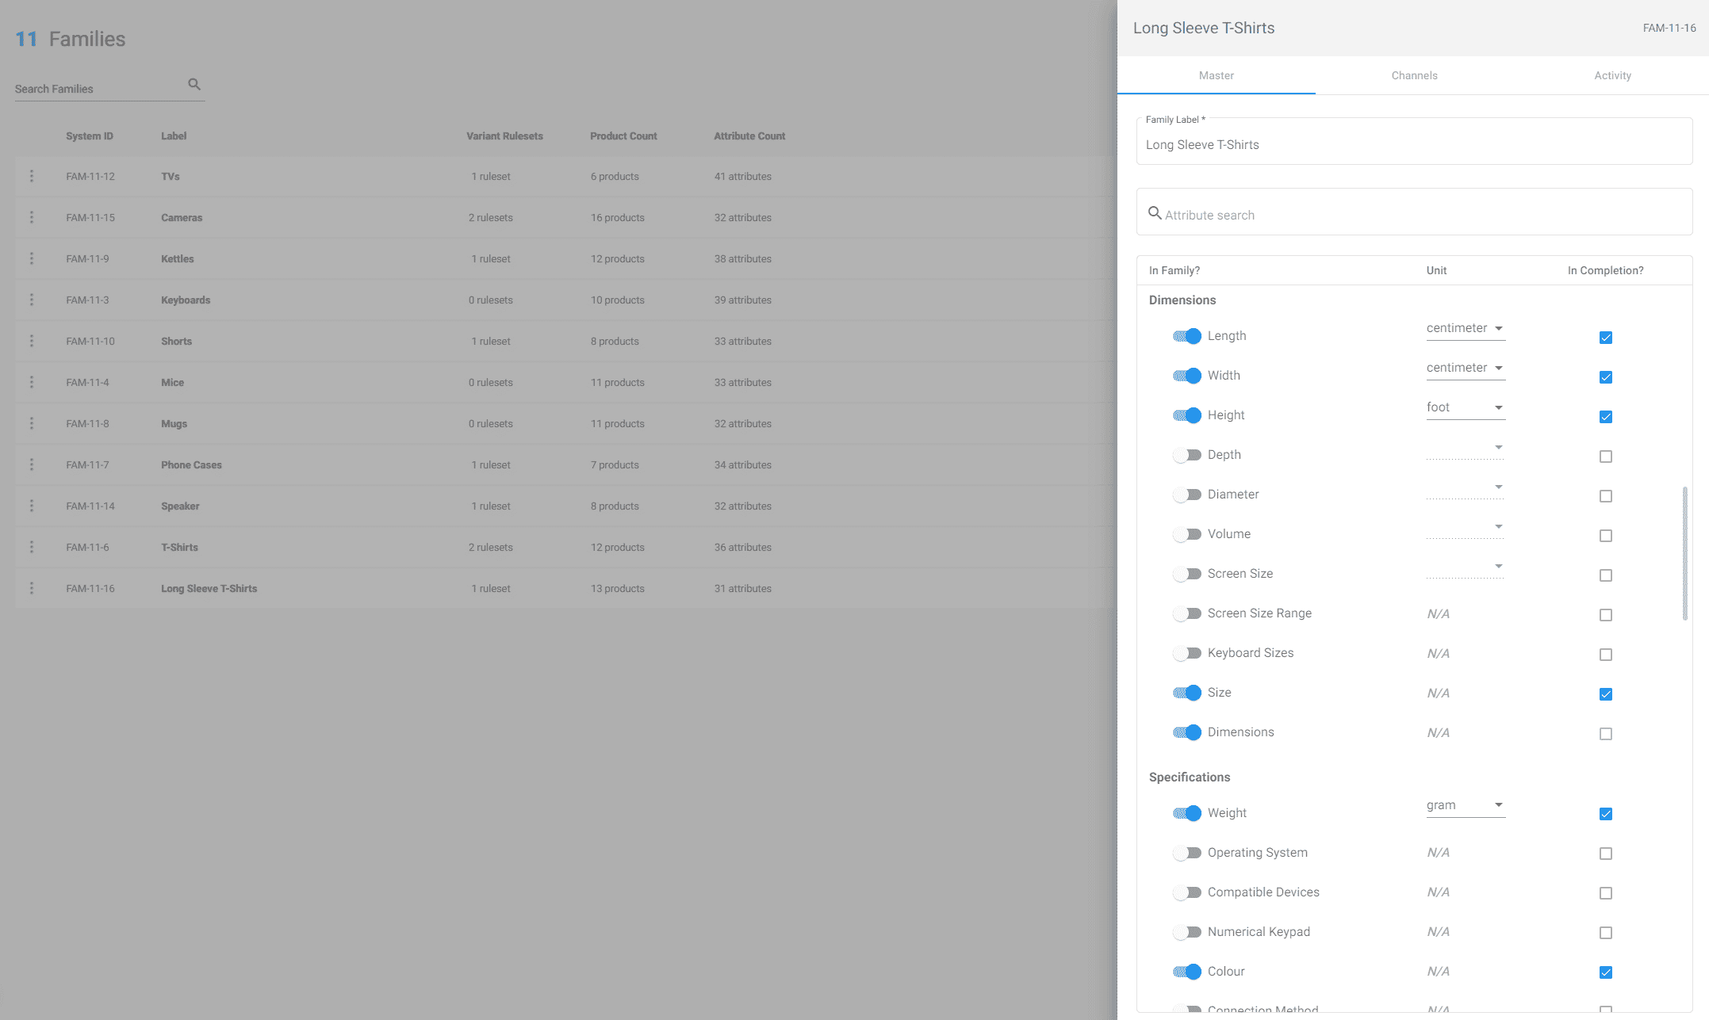
Task: Open Length unit dropdown showing centimeter
Action: pos(1466,329)
